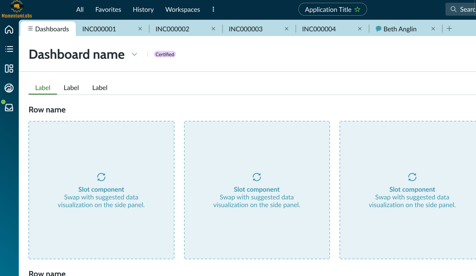Select the second Label tab
Viewport: 476px width, 276px height.
pos(71,88)
